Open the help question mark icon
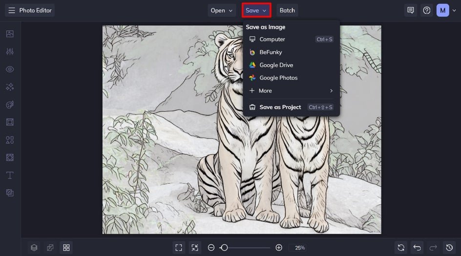This screenshot has height=256, width=461. 427,11
